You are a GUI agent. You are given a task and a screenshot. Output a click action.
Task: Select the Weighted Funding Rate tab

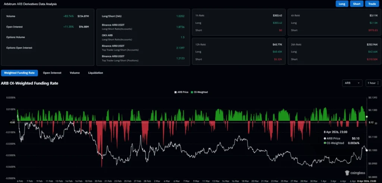point(19,73)
